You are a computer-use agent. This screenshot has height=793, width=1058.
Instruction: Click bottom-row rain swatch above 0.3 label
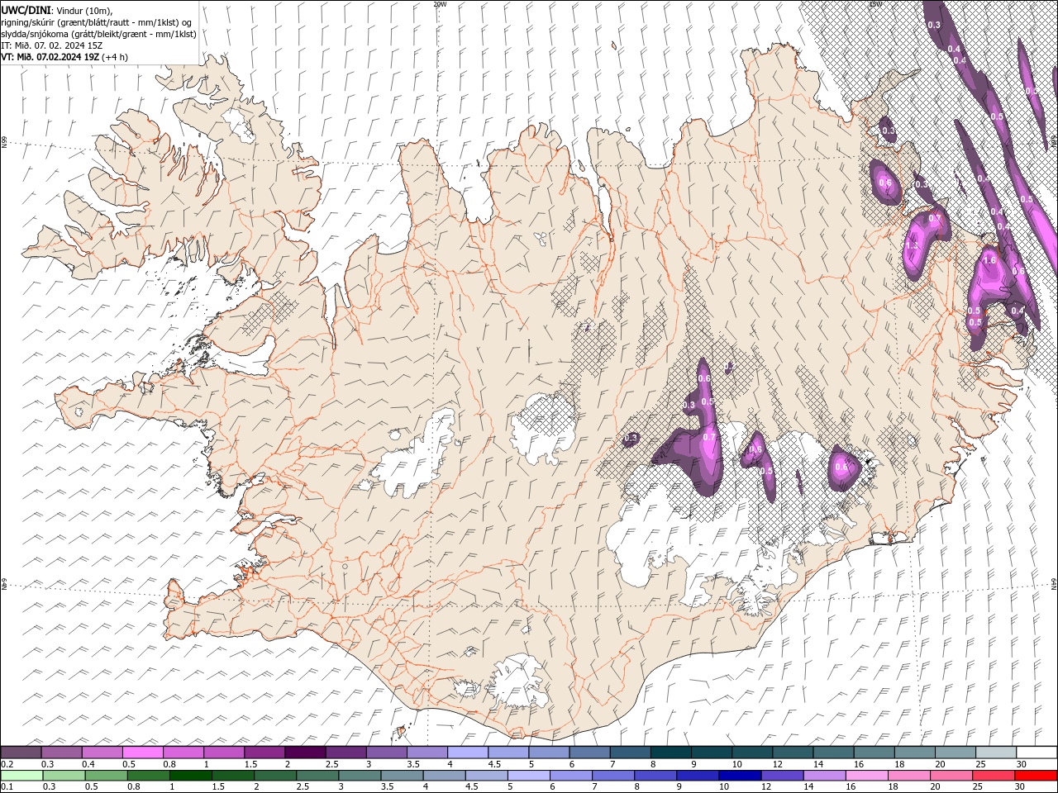tap(64, 776)
